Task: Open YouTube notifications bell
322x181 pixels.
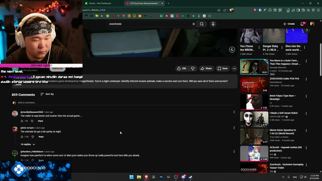Action: point(302,24)
